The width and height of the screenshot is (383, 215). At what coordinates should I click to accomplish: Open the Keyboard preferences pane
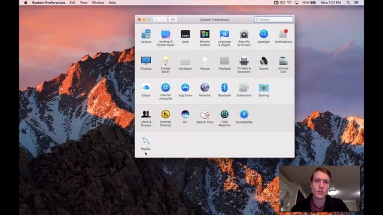coord(185,63)
